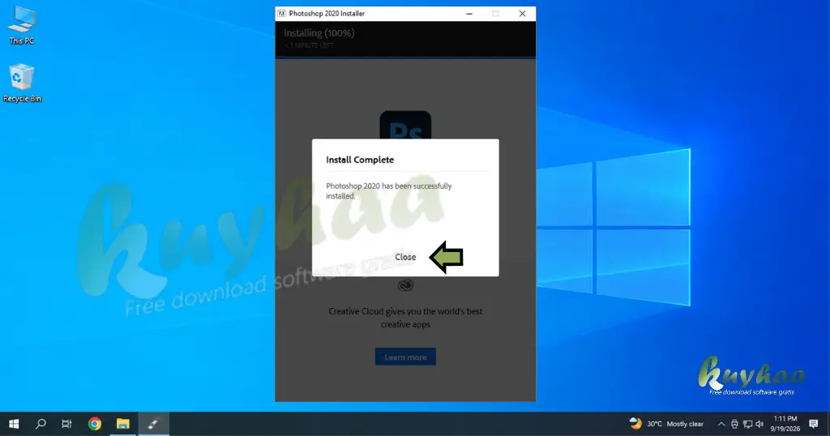Open taskbar Search
Screen dimensions: 830x436
41,424
